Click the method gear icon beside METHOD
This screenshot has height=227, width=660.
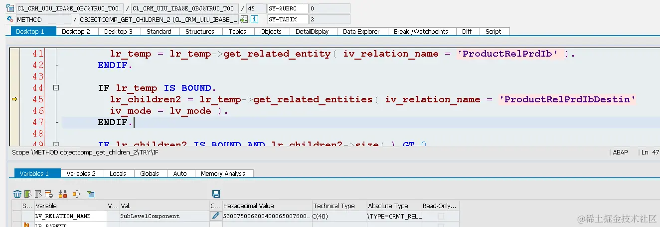click(x=10, y=19)
